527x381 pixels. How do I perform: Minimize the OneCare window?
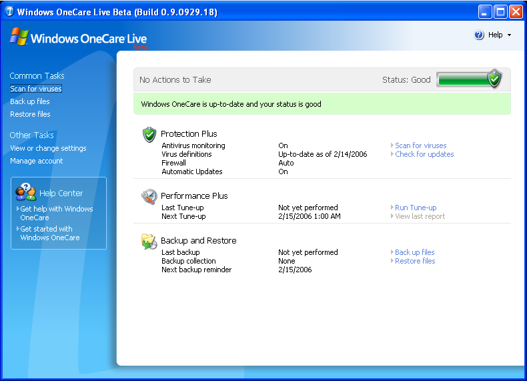point(485,12)
